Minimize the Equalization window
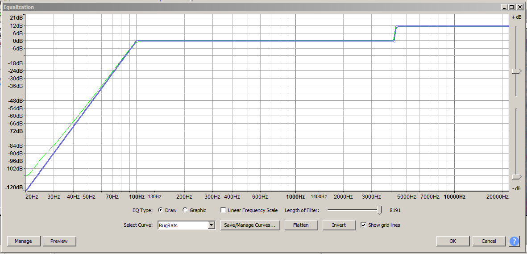The height and width of the screenshot is (254, 527). click(504, 7)
